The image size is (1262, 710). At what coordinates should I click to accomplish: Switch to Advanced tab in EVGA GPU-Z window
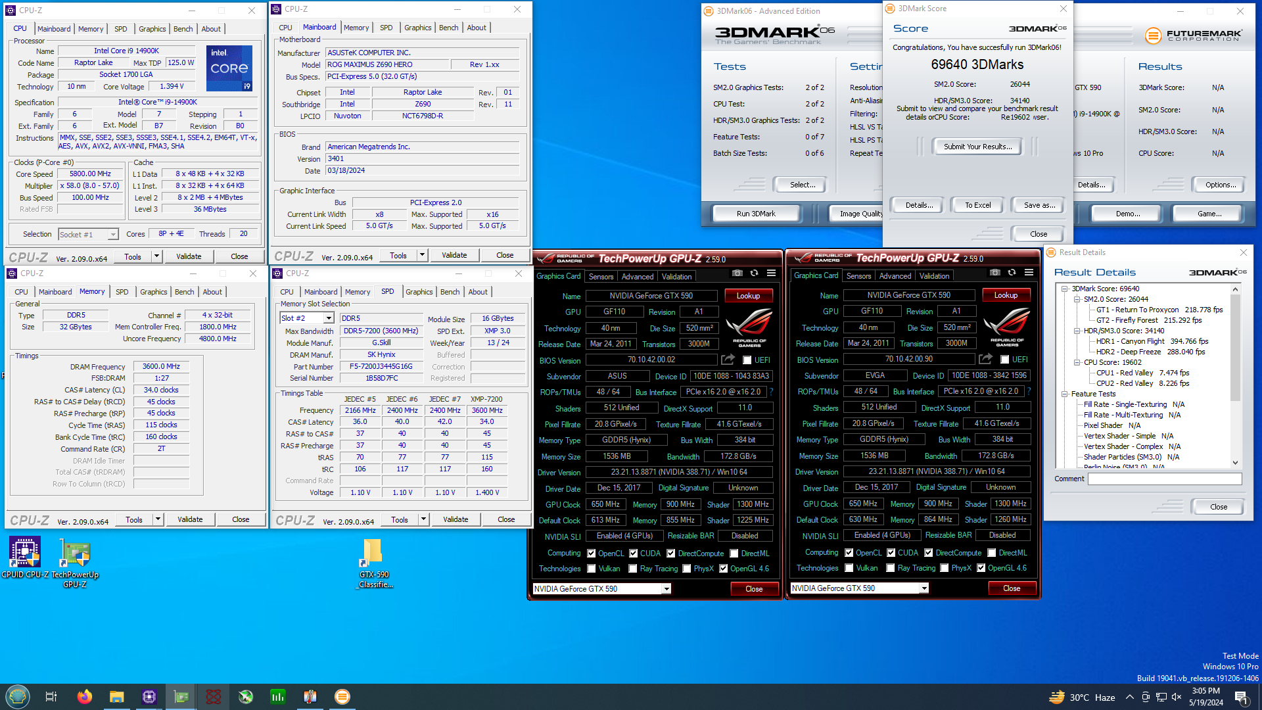click(x=895, y=276)
